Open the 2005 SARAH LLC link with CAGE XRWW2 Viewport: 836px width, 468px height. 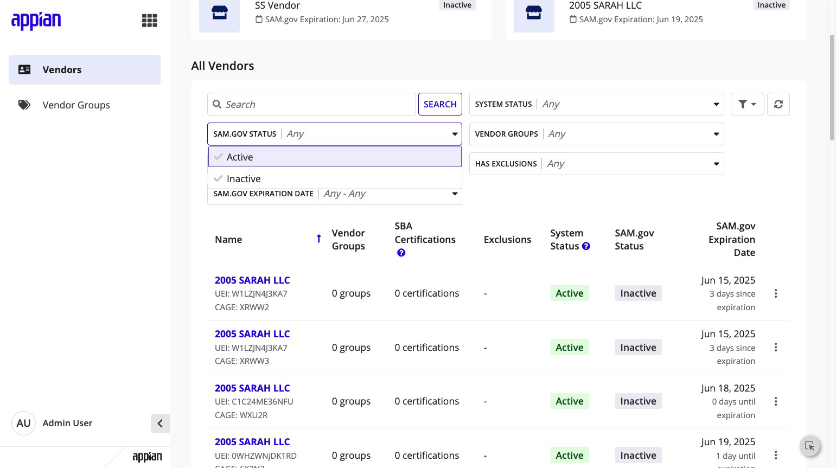coord(252,280)
